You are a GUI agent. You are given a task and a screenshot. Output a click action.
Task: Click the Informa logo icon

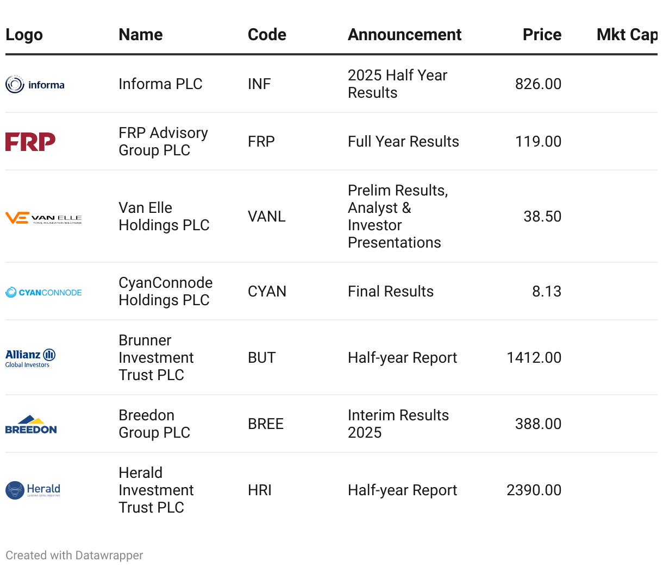click(35, 84)
